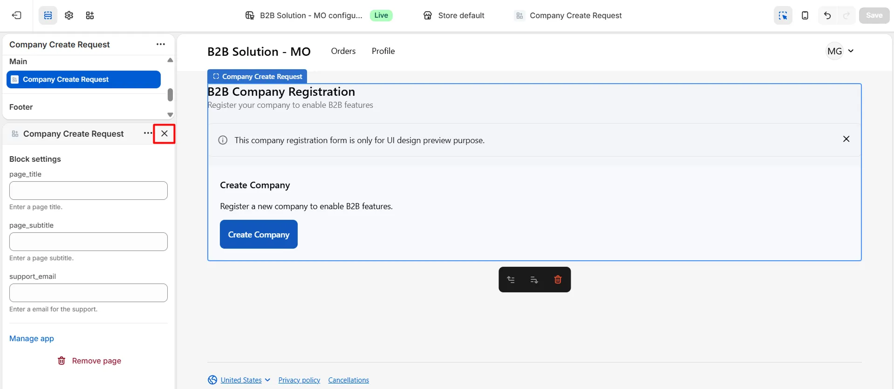Expand the MG account dropdown
Image resolution: width=894 pixels, height=389 pixels.
(840, 51)
